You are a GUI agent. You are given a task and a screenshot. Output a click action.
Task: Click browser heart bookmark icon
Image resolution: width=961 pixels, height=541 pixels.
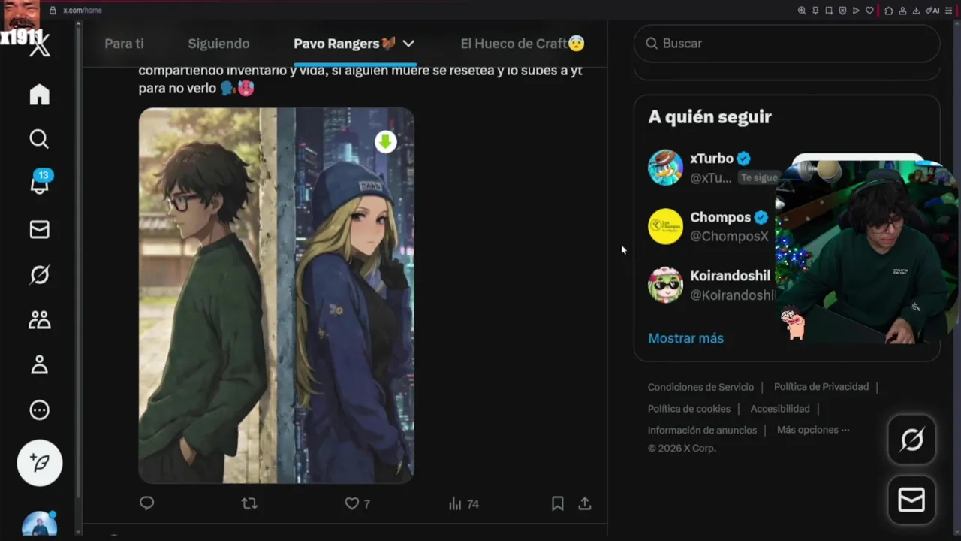point(869,11)
